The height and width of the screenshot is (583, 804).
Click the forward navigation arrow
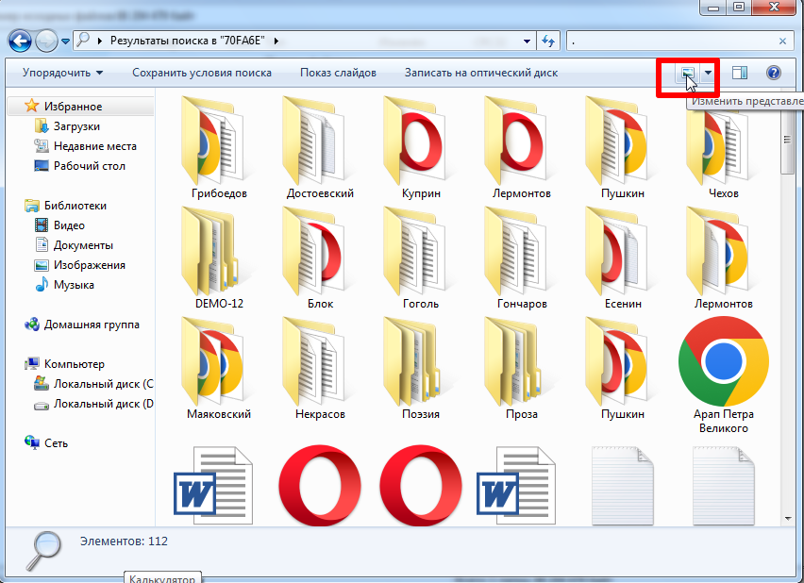click(46, 41)
